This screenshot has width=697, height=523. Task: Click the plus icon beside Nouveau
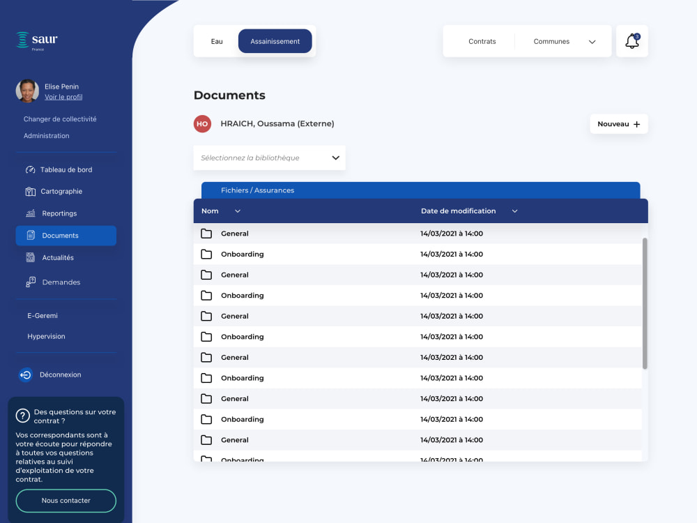click(x=636, y=124)
